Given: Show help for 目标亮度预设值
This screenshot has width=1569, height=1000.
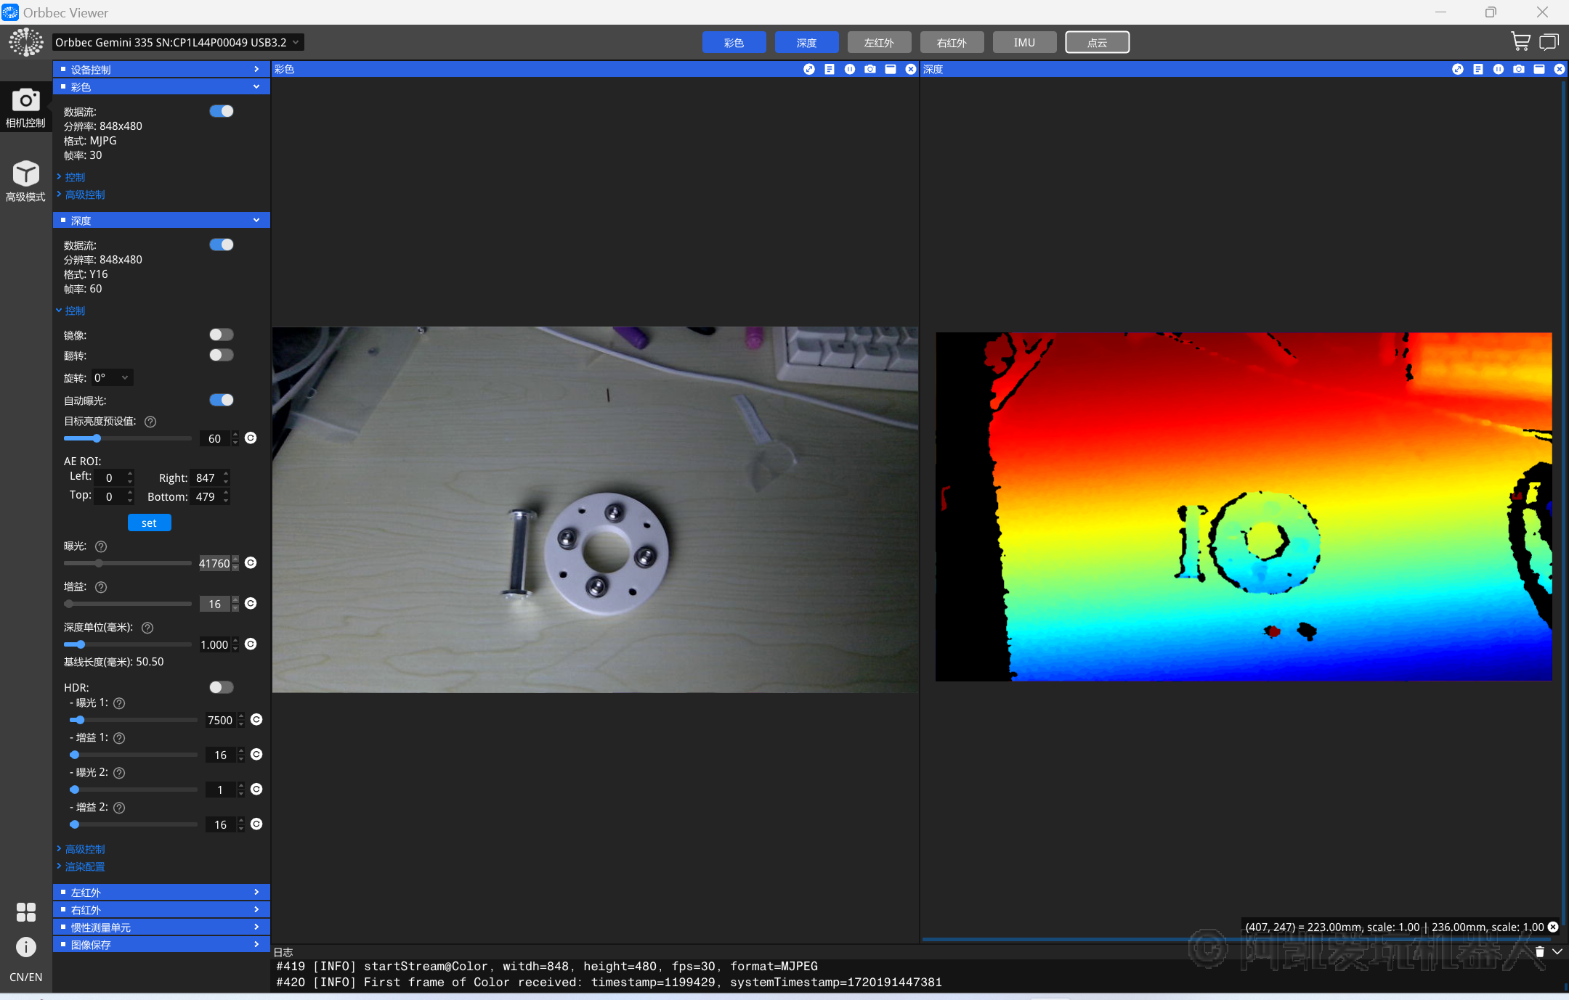Looking at the screenshot, I should (x=150, y=422).
